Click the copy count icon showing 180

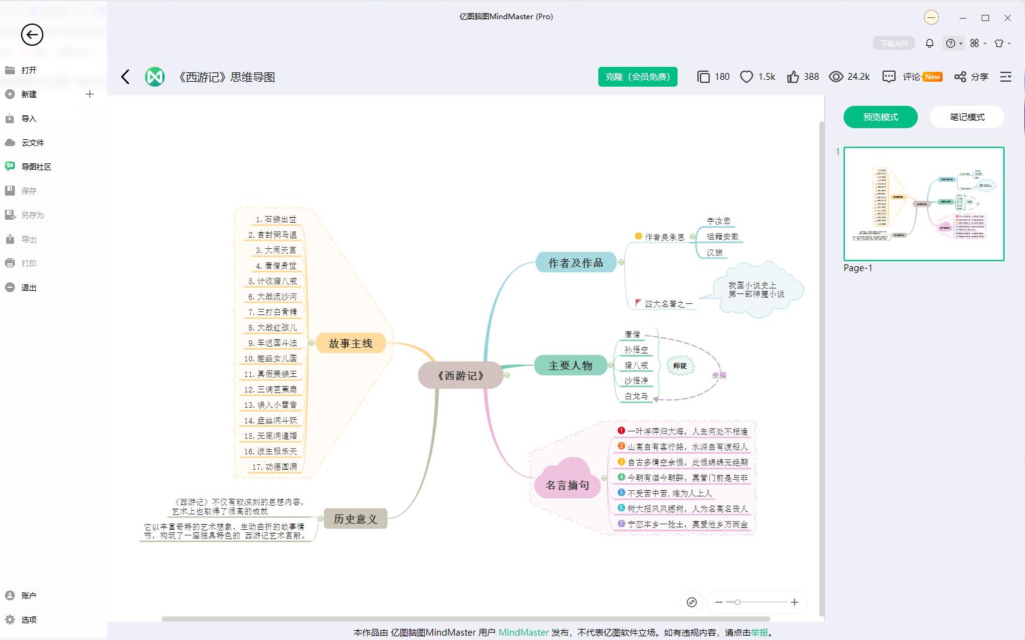coord(704,77)
